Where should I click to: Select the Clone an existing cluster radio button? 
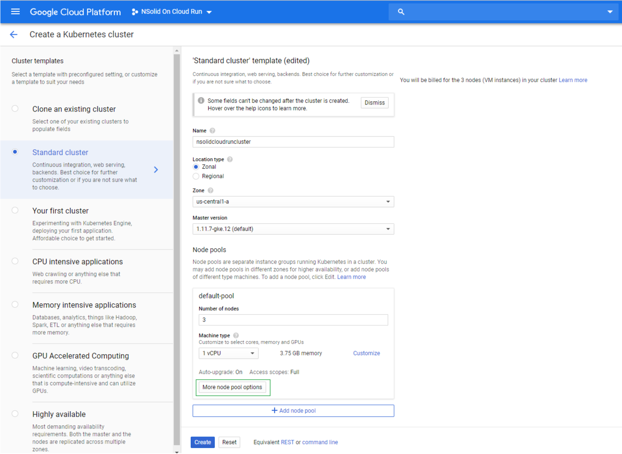click(x=15, y=108)
